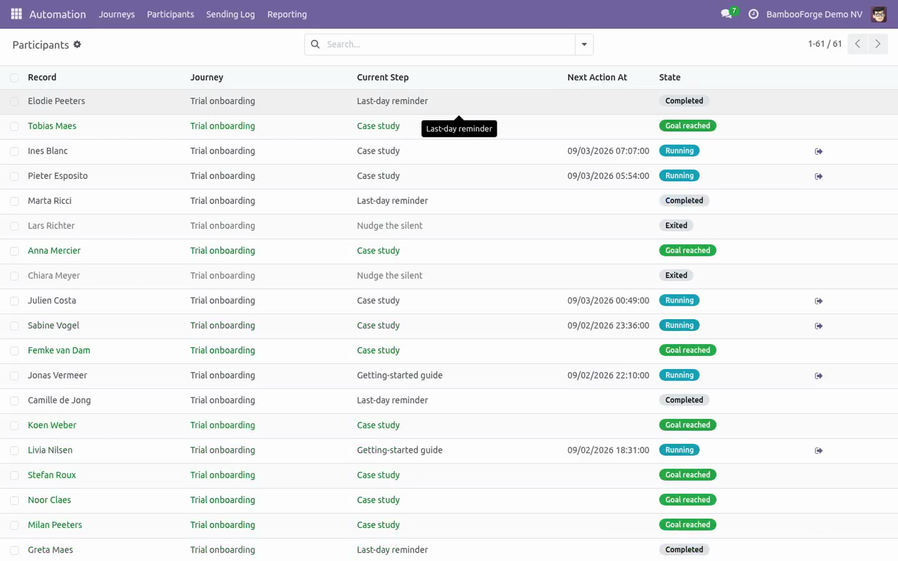This screenshot has height=561, width=898.
Task: Click exit icon on Sabine Vogel row
Action: (x=819, y=326)
